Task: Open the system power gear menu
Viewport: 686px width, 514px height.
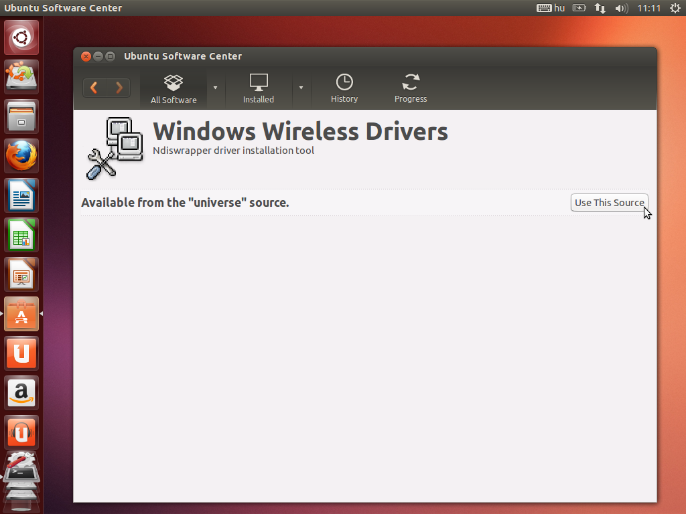Action: point(675,8)
